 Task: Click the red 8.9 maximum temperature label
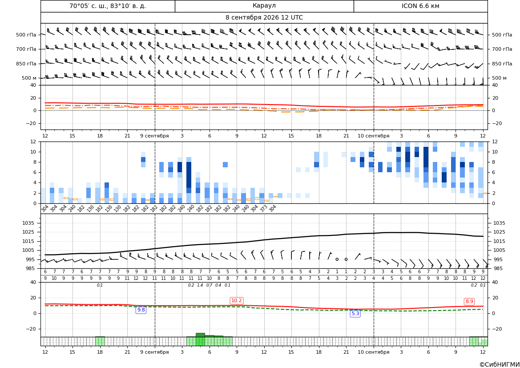pos(469,301)
